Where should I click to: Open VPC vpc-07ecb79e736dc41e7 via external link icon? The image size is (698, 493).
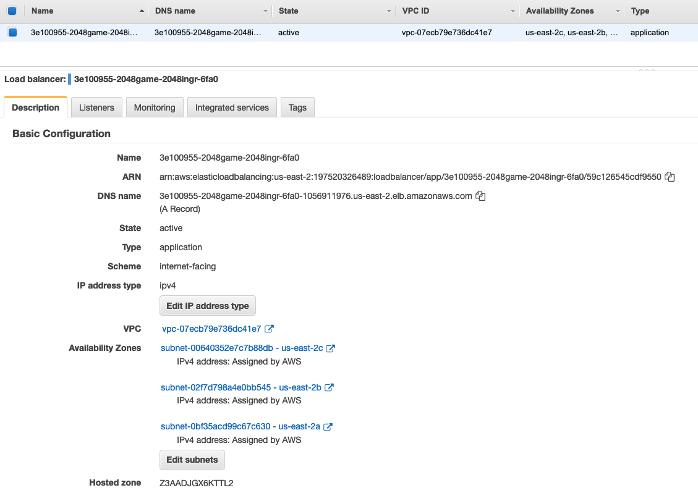[268, 329]
